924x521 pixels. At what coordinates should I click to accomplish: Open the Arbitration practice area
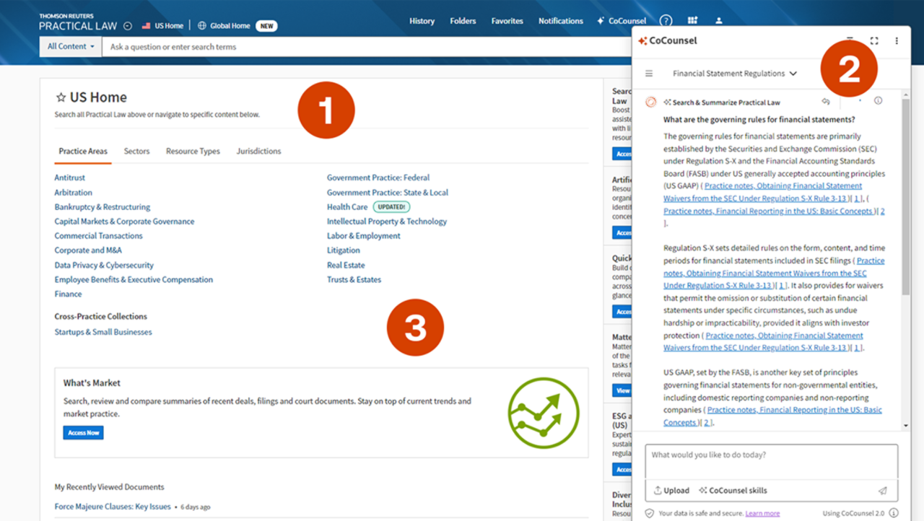[74, 193]
